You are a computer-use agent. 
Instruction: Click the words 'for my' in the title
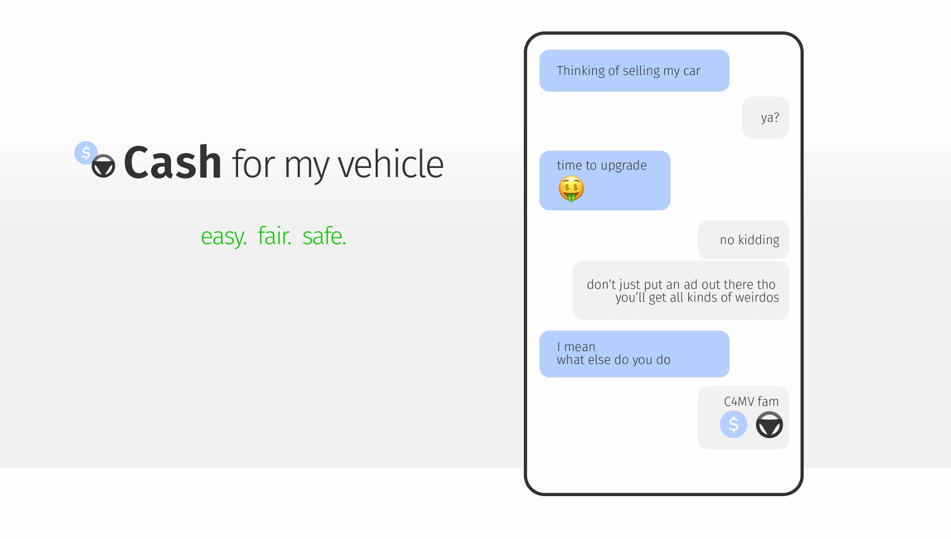point(279,164)
